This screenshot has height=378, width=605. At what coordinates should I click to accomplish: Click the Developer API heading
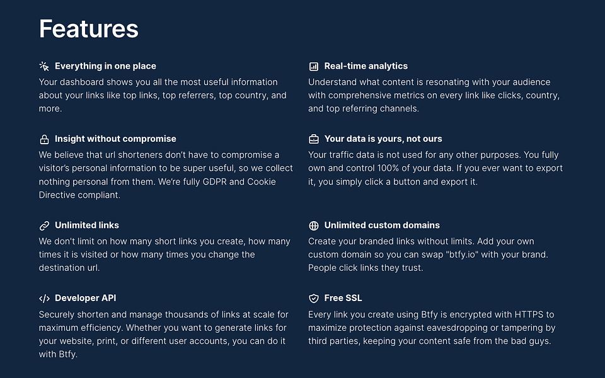[85, 298]
